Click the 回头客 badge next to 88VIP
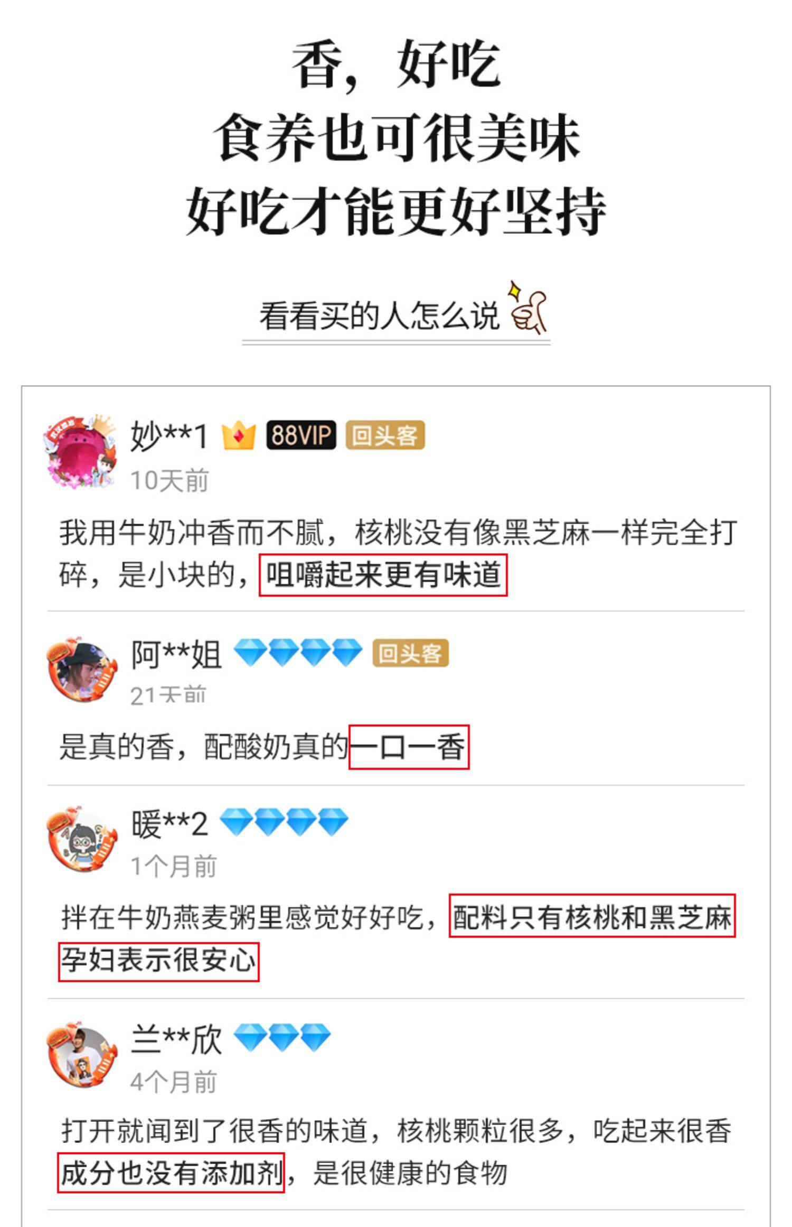 [385, 435]
